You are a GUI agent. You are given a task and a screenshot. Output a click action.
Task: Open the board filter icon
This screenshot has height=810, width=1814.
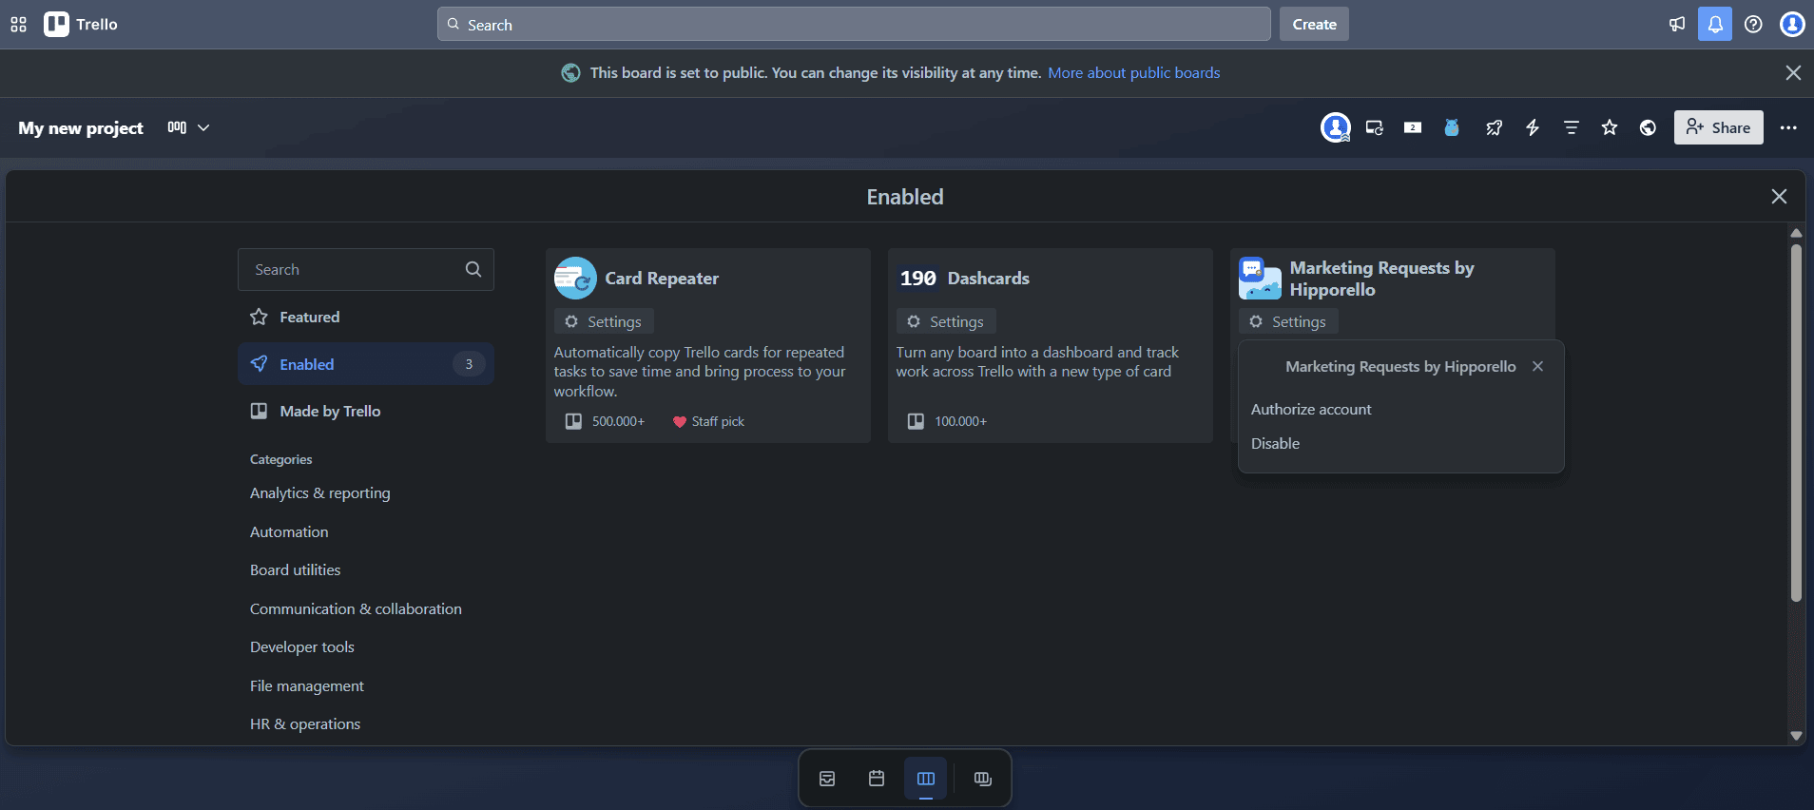[x=1571, y=127]
